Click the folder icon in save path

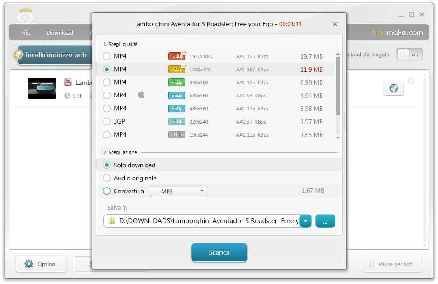coord(112,221)
